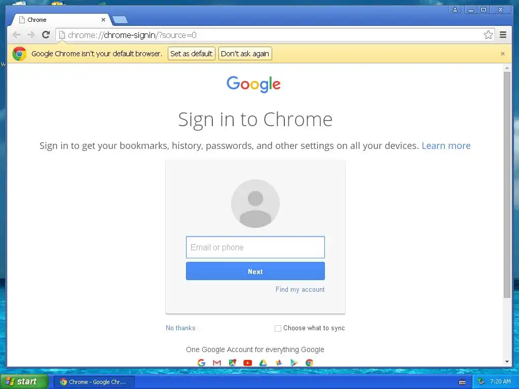Dismiss the default browser infobar

tap(502, 54)
